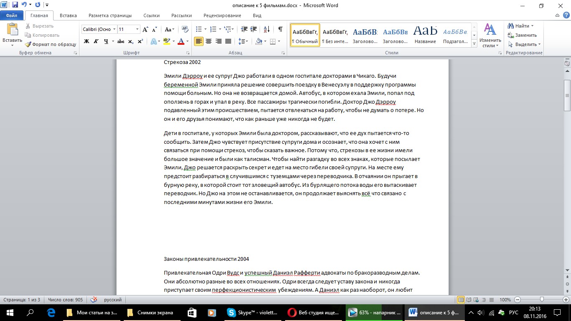Open text effects glowing A icon

click(x=153, y=41)
